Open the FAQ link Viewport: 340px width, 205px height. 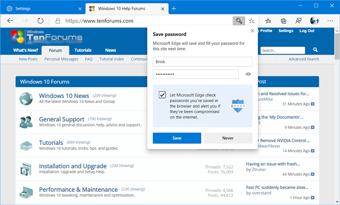89,59
